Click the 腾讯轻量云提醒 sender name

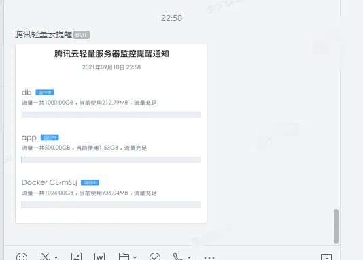coord(44,35)
